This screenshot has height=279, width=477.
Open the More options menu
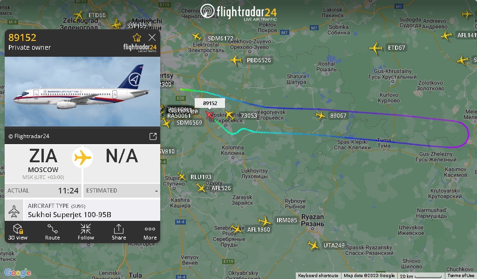tap(150, 232)
